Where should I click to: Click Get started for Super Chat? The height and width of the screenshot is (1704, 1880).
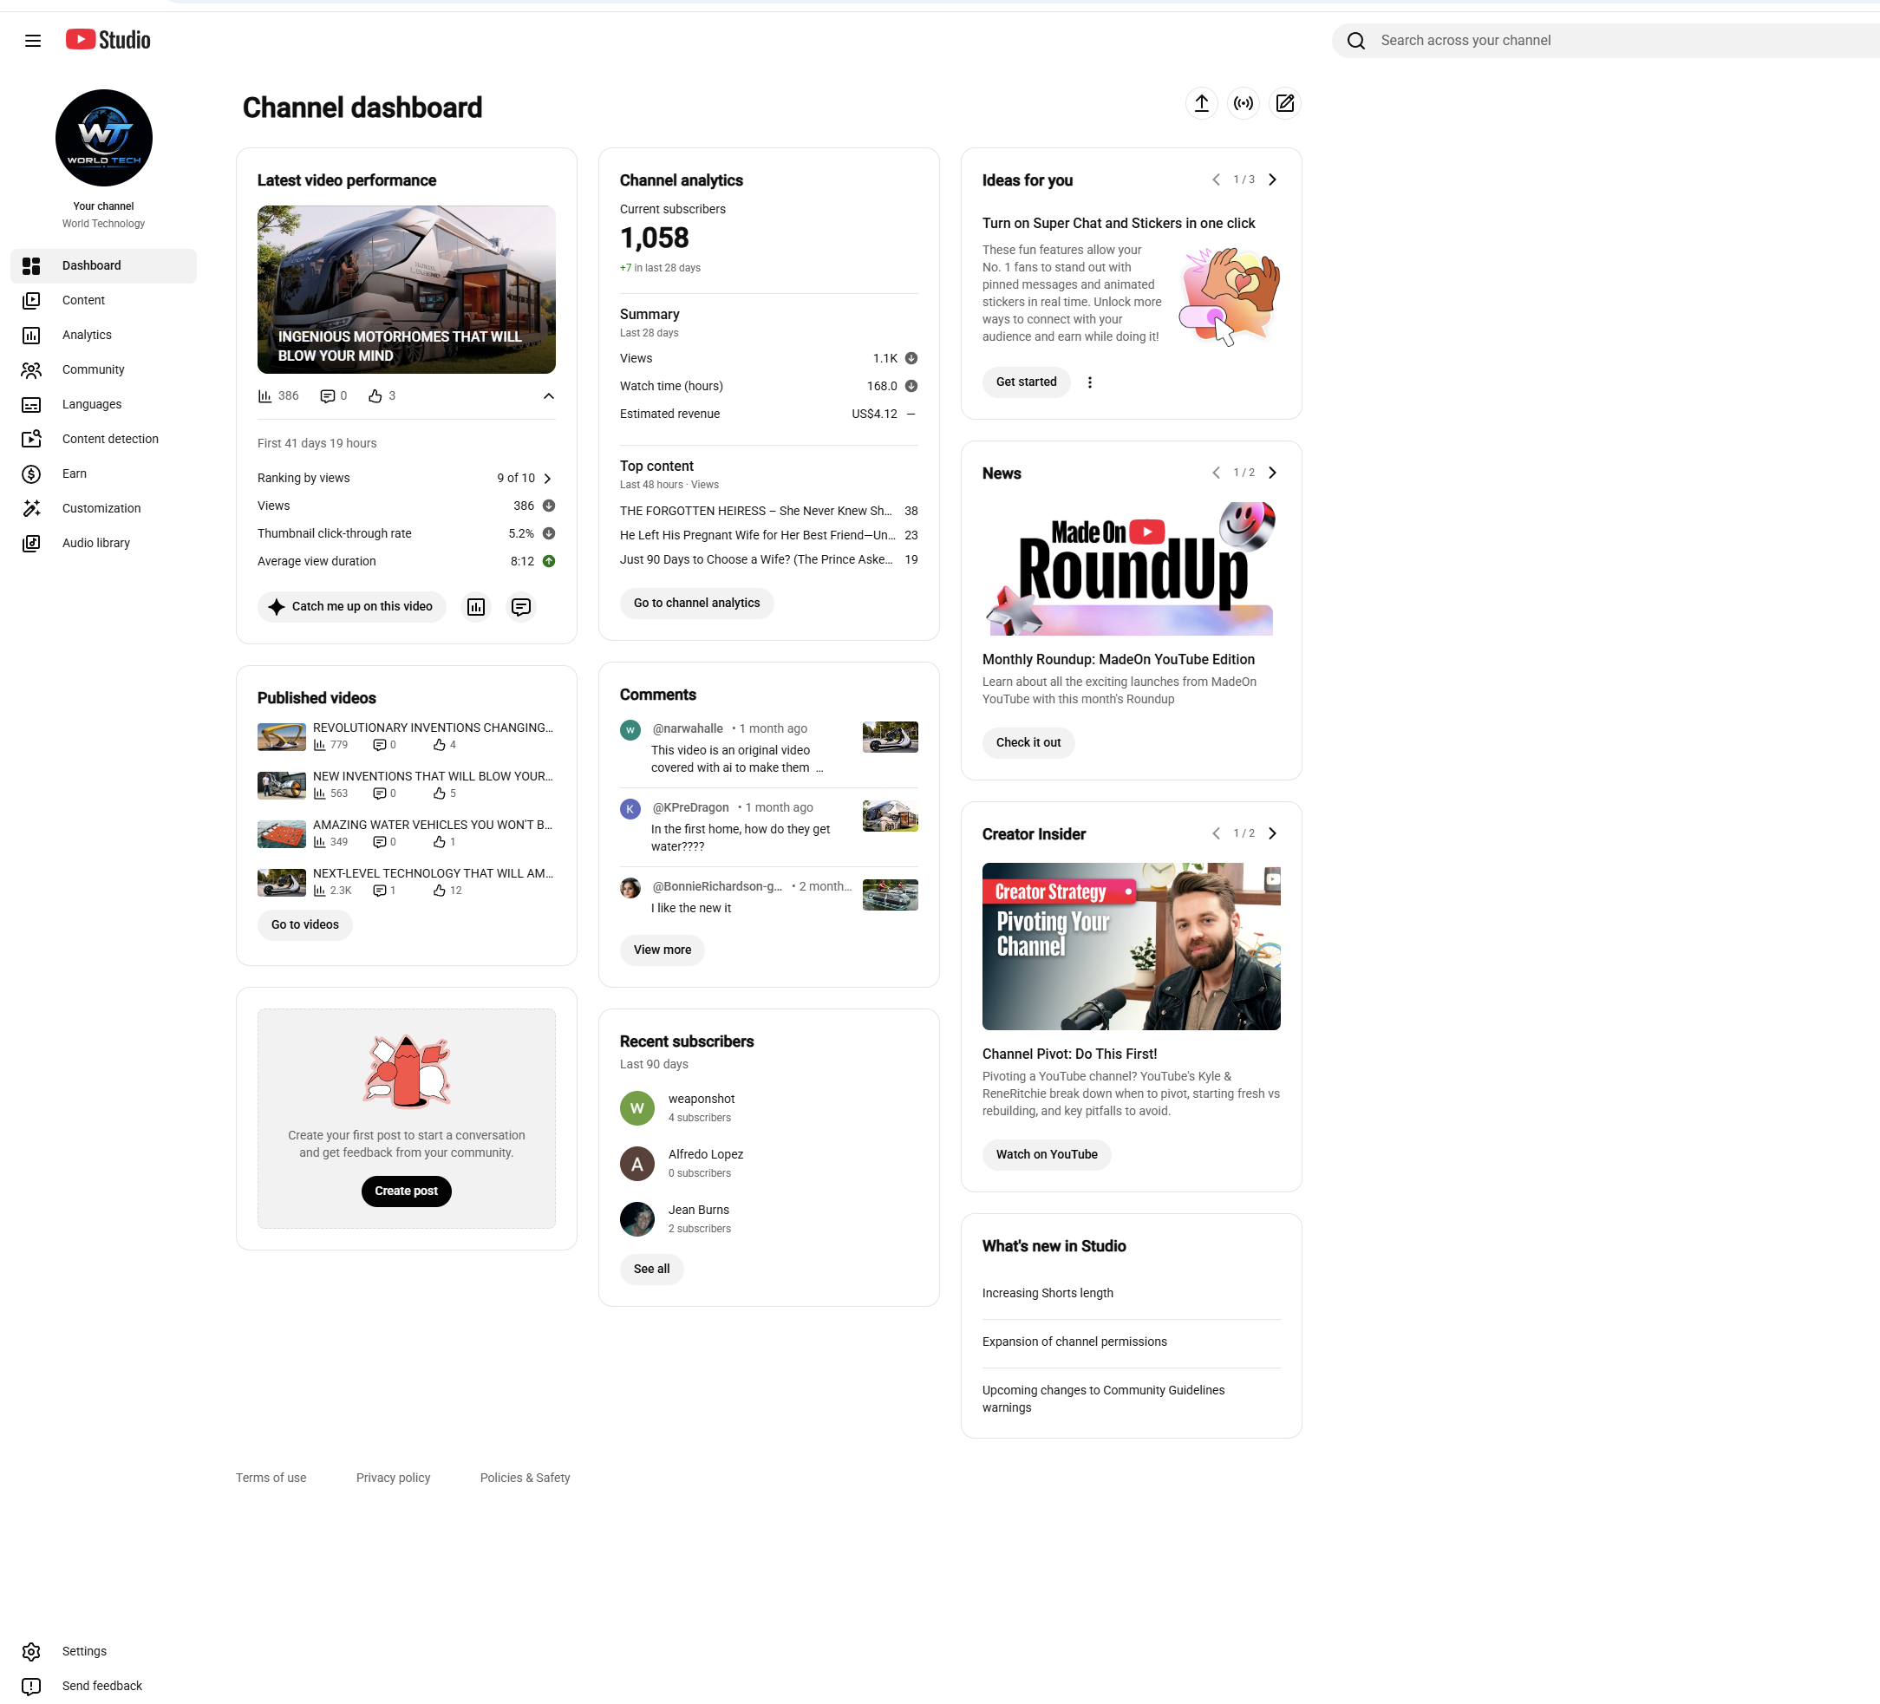(x=1026, y=382)
